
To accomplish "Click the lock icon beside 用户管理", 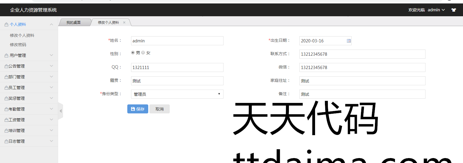I will [6, 55].
